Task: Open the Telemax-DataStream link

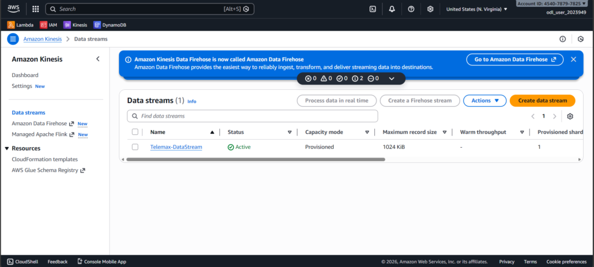Action: (x=176, y=147)
